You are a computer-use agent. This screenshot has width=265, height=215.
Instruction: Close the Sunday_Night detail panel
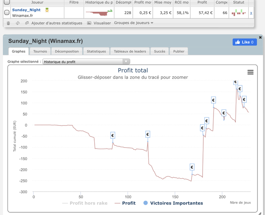point(260,37)
